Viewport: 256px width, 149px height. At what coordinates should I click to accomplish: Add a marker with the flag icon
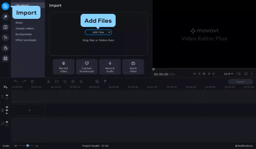point(105,81)
